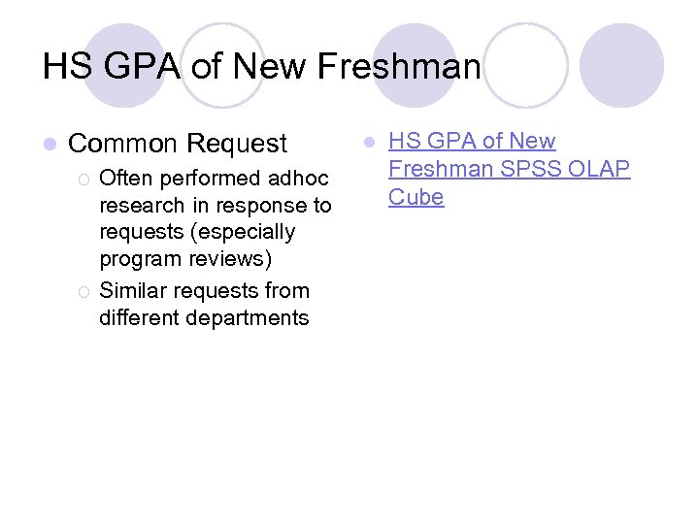
Task: Click the "different departments" text line
Action: click(x=204, y=317)
